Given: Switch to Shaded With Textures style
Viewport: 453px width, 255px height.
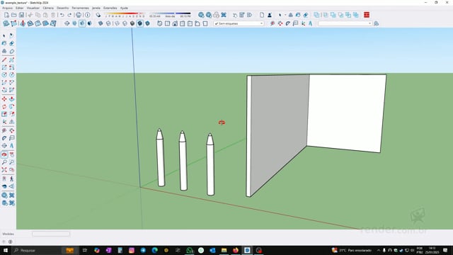Looking at the screenshot, I should pos(140,23).
